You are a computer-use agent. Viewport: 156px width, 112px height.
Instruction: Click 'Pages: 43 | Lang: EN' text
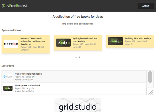tap(24, 77)
